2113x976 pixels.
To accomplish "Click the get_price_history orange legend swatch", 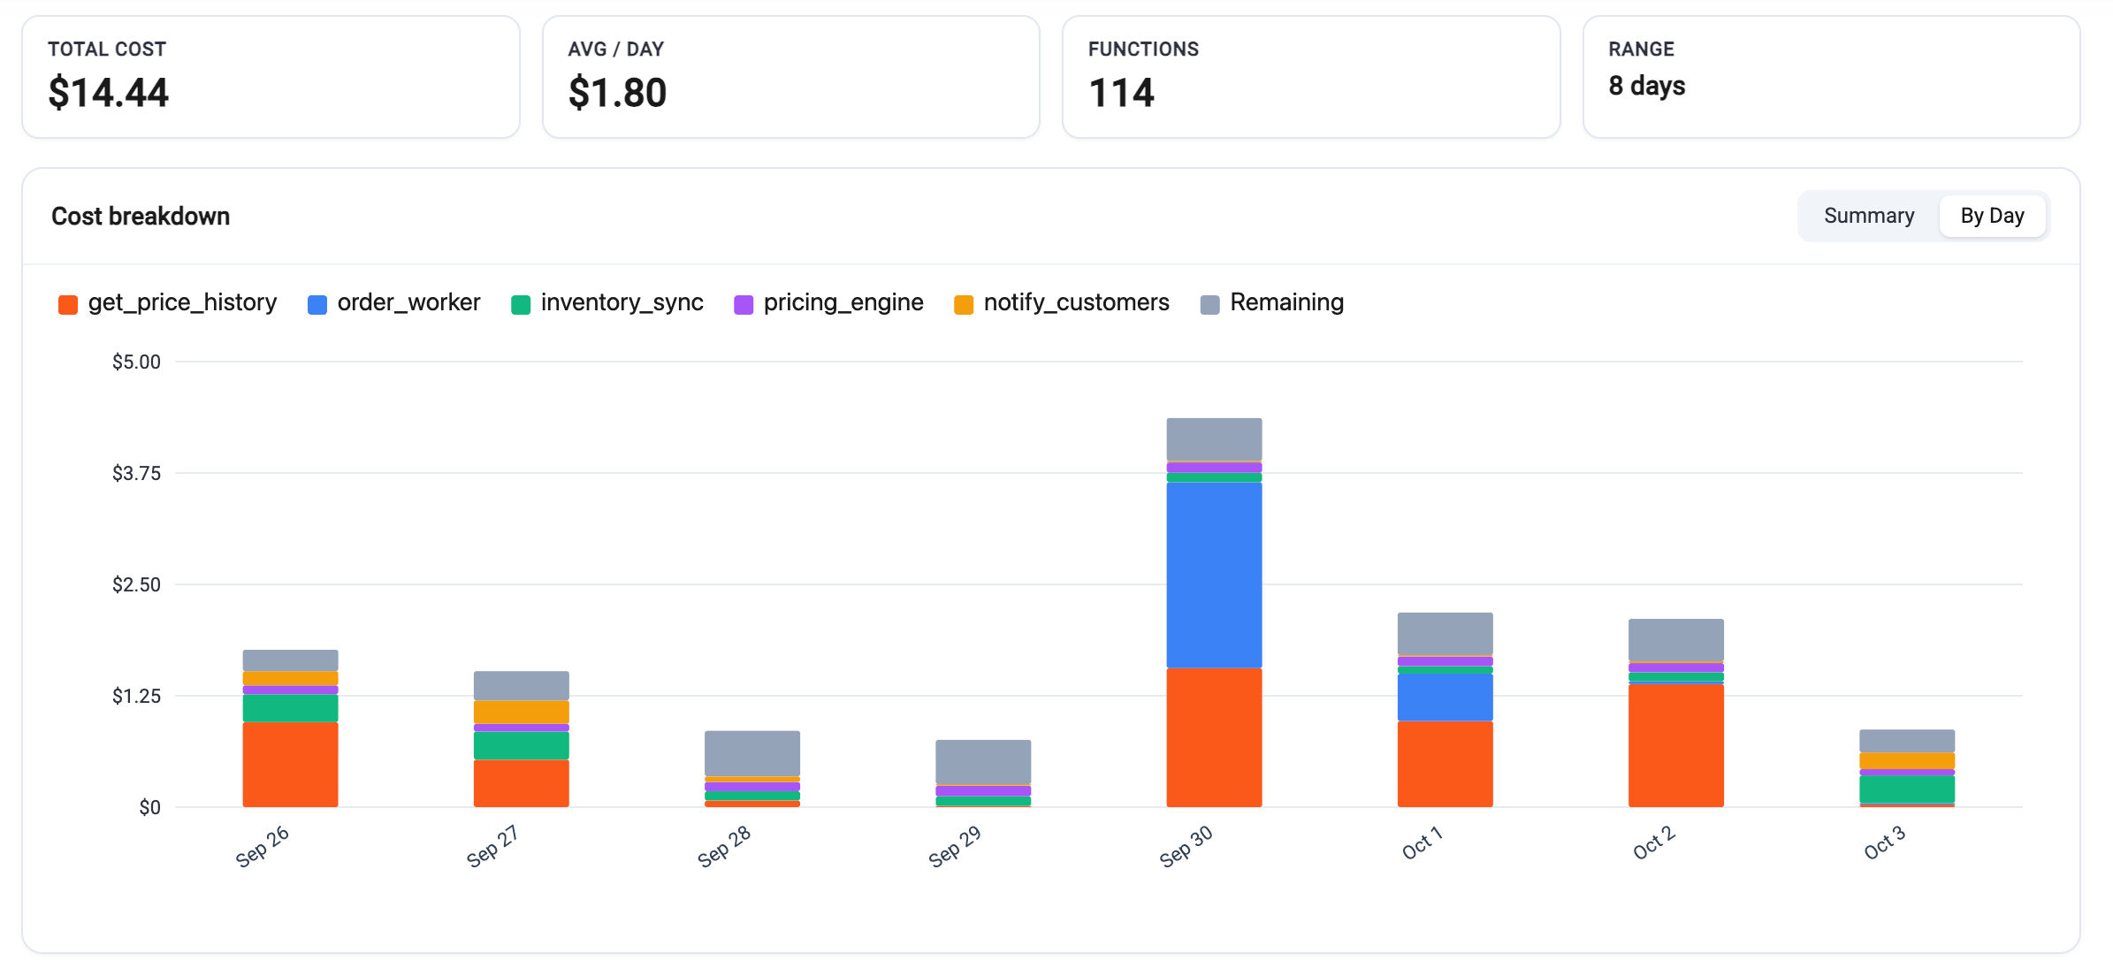I will tap(68, 304).
